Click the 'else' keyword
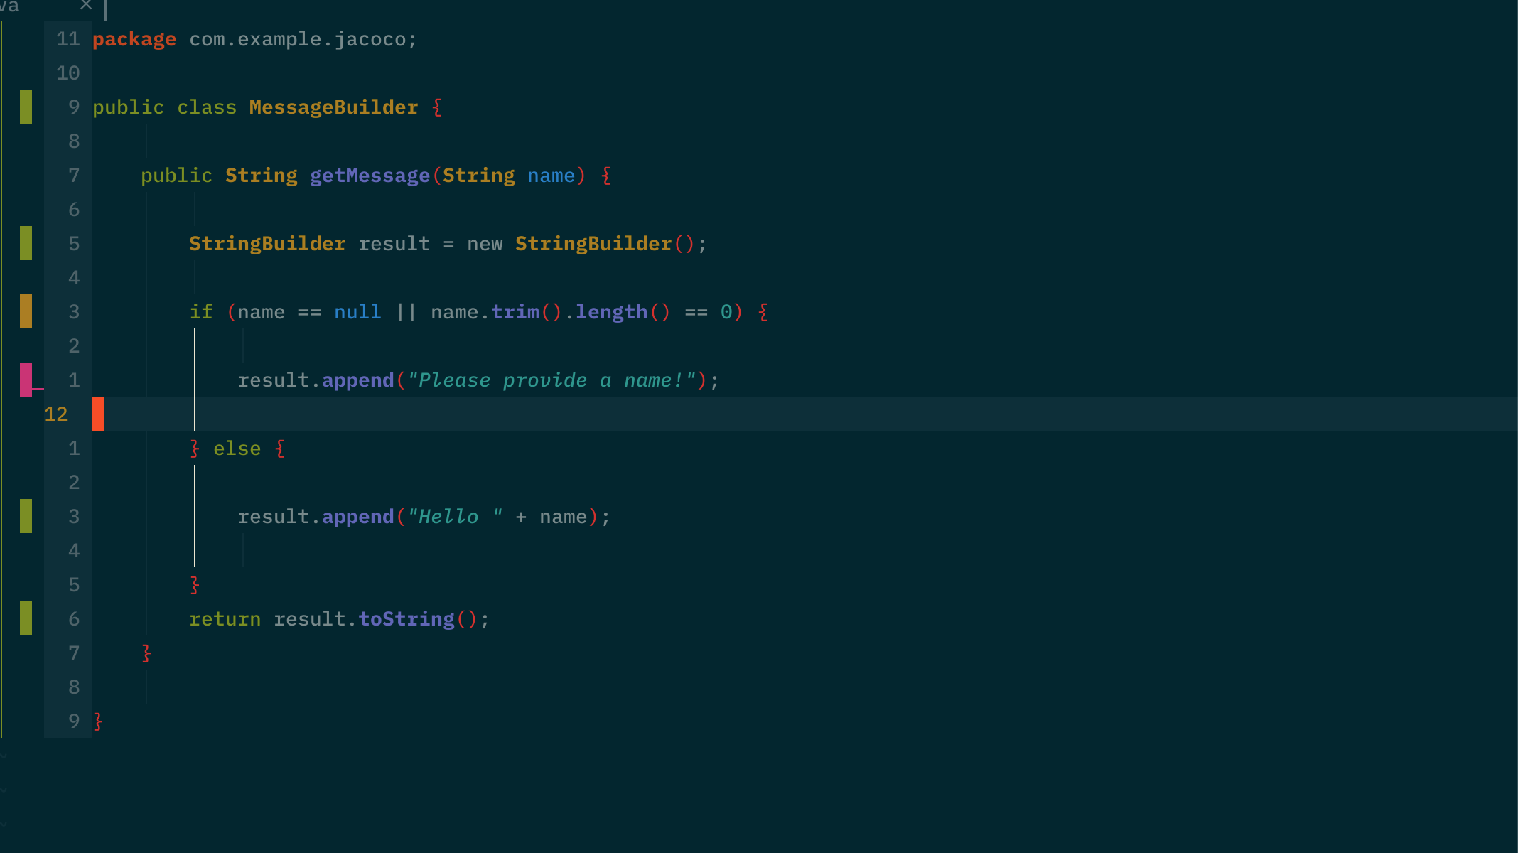The image size is (1518, 853). tap(237, 449)
